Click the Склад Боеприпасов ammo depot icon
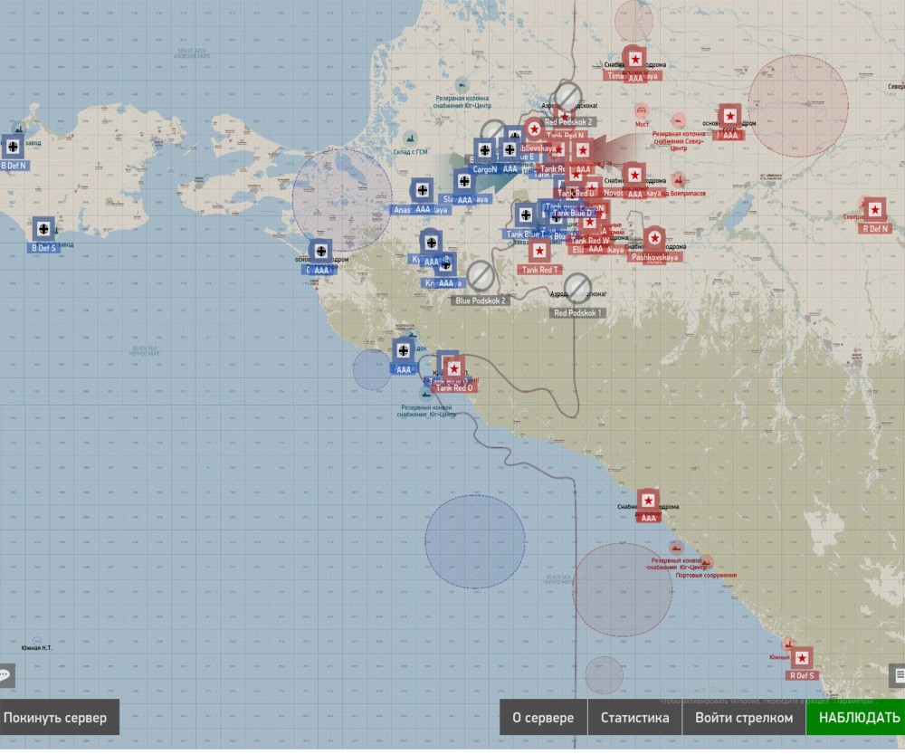The width and height of the screenshot is (905, 754). pos(678,178)
